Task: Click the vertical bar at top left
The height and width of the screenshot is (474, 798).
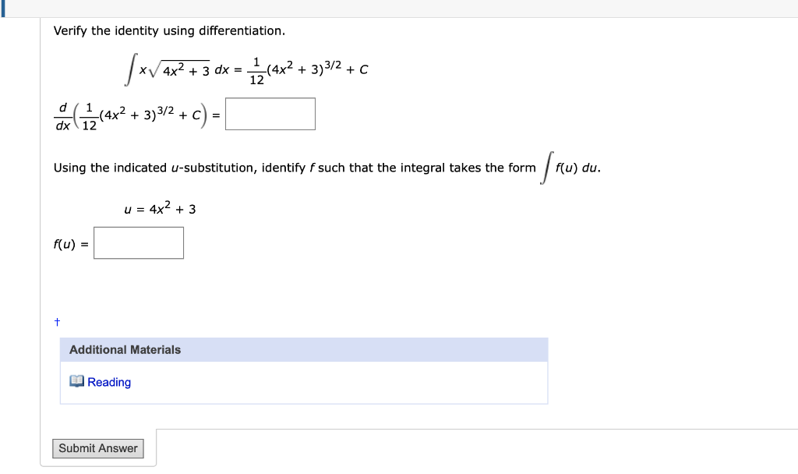Action: 3,8
